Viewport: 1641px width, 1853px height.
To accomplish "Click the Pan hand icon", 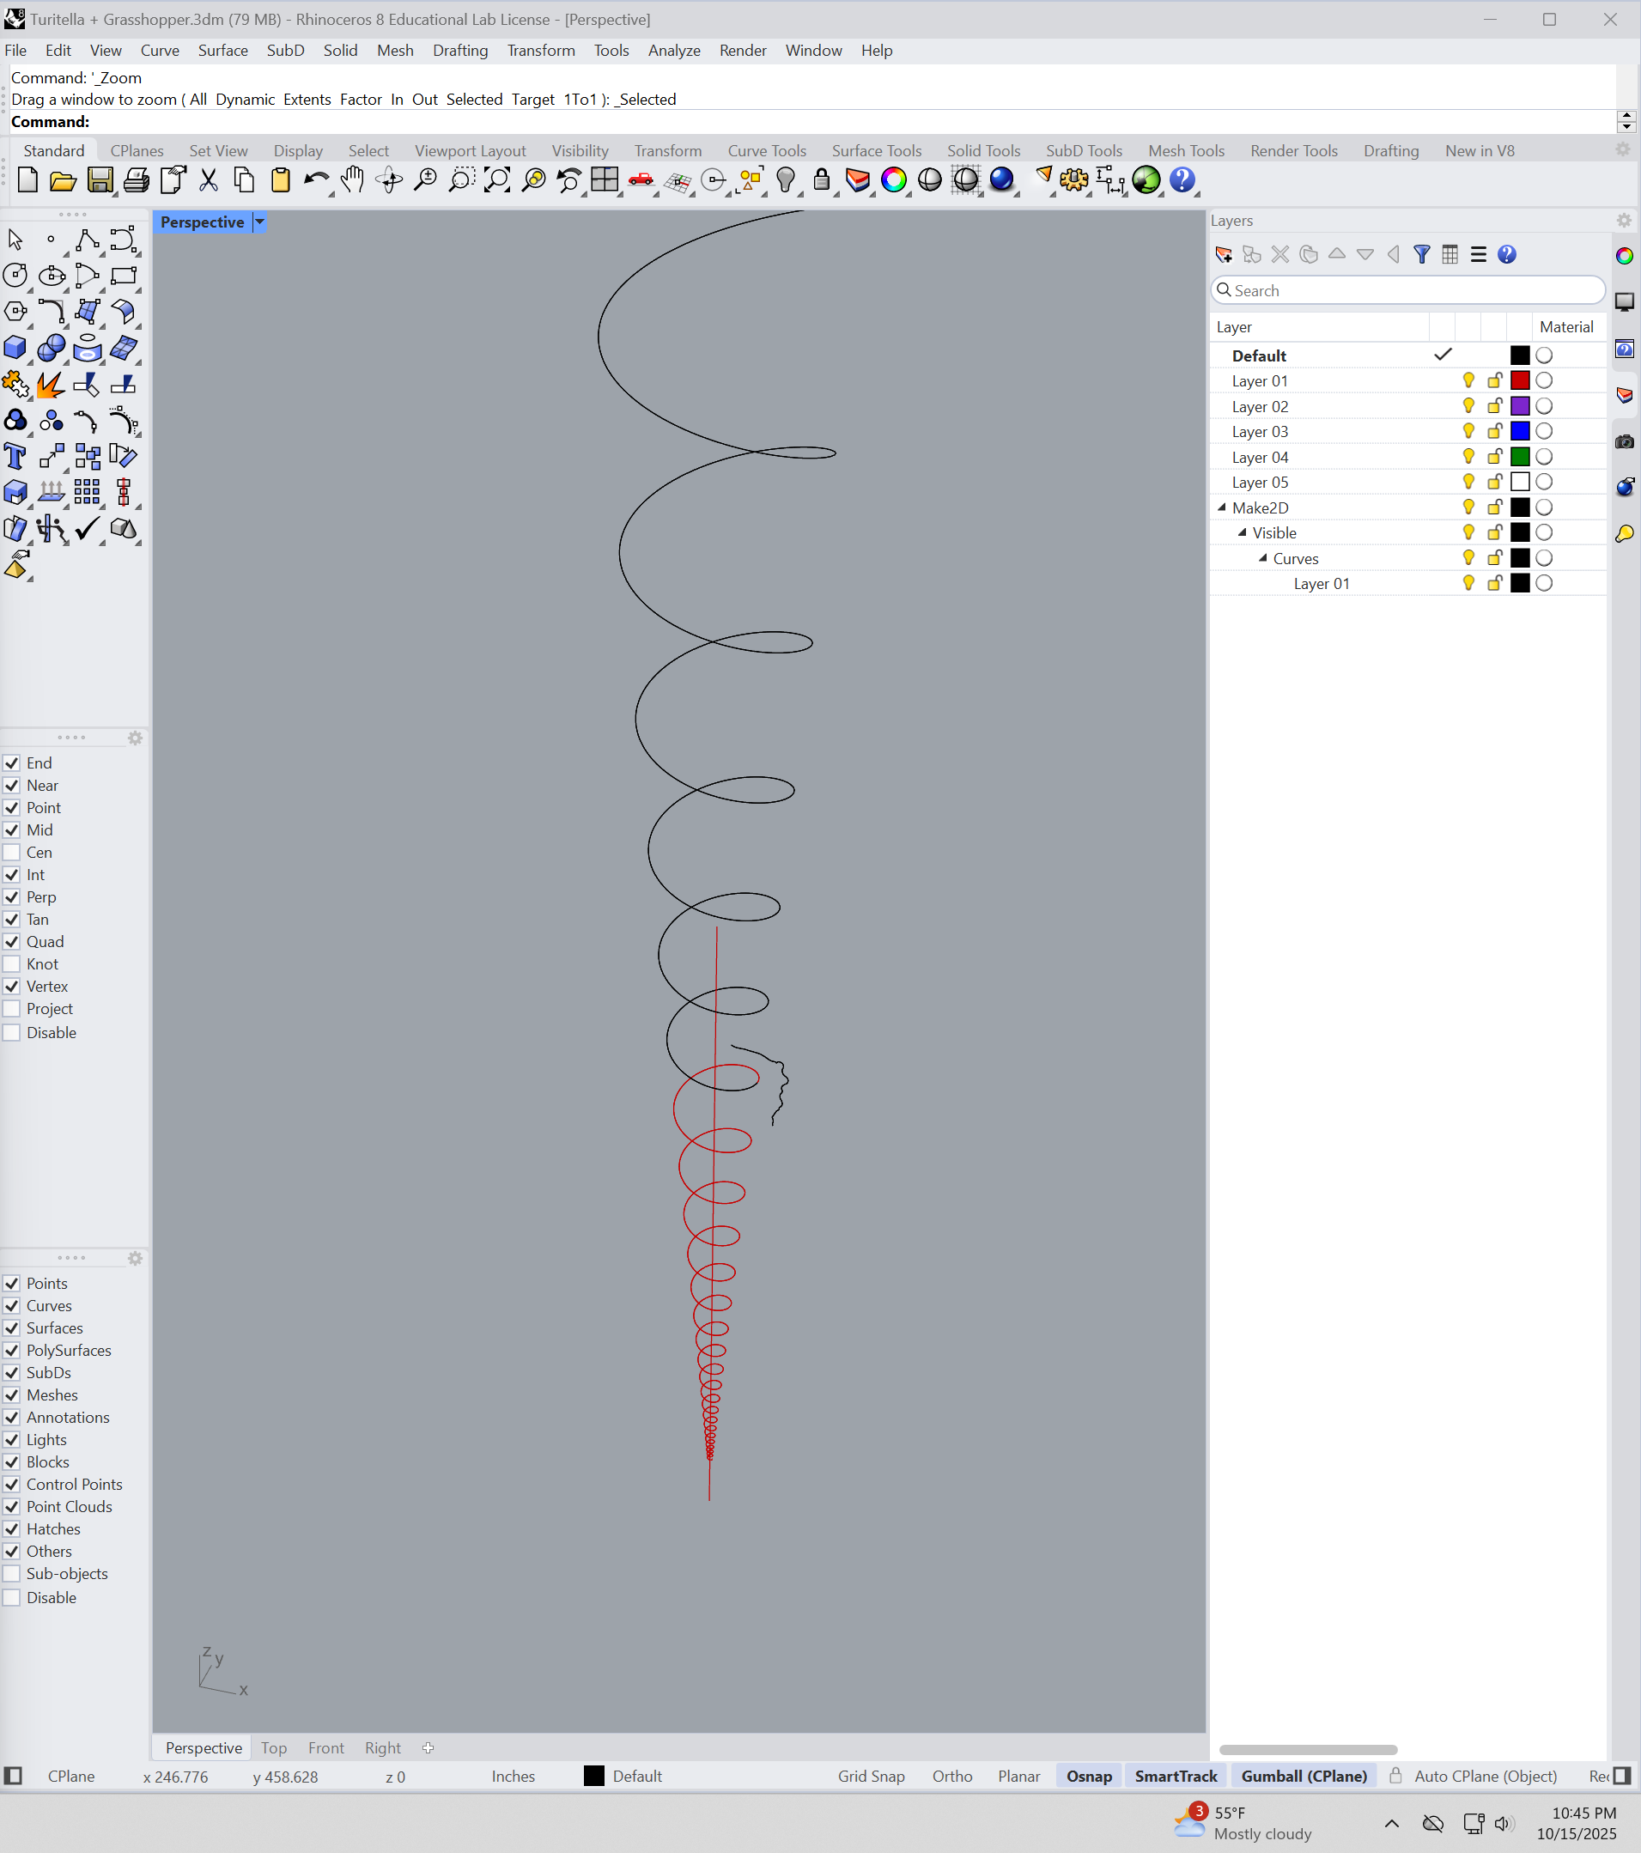I will 353,180.
